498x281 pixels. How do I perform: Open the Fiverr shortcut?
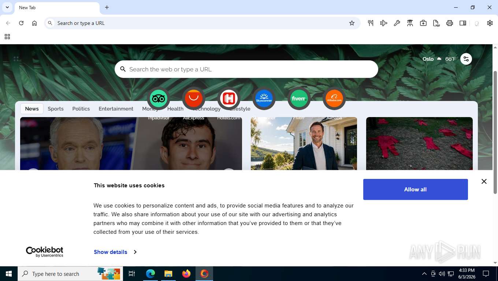click(x=299, y=98)
